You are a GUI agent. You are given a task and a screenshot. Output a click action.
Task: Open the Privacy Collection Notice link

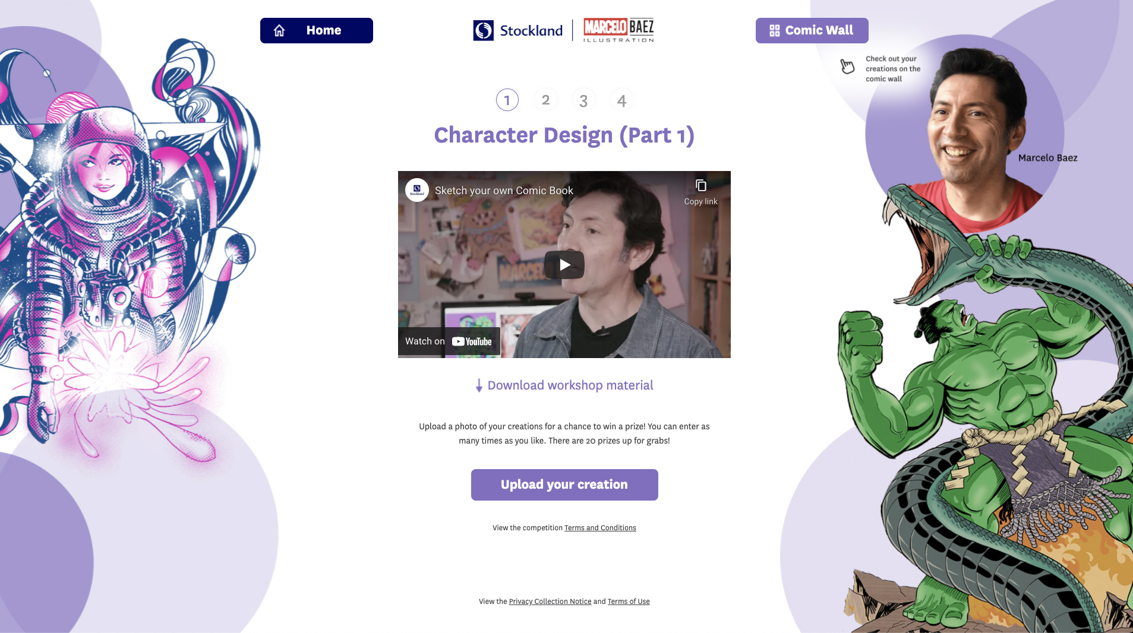point(550,602)
